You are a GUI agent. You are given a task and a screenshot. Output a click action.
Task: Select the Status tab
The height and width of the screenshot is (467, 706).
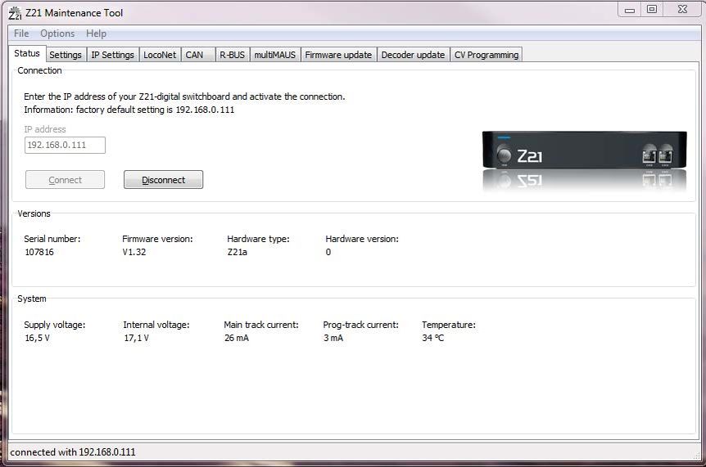[x=27, y=53]
